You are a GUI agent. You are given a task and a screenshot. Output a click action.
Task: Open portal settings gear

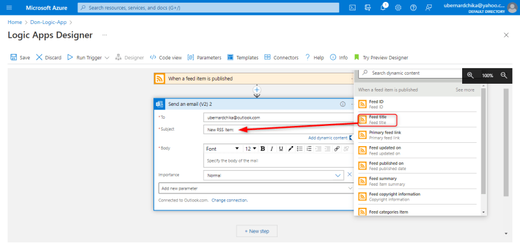pyautogui.click(x=398, y=8)
